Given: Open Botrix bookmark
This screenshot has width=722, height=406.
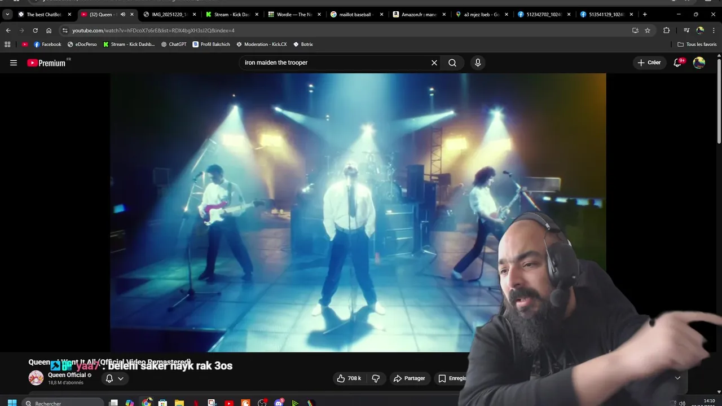Looking at the screenshot, I should pos(303,44).
